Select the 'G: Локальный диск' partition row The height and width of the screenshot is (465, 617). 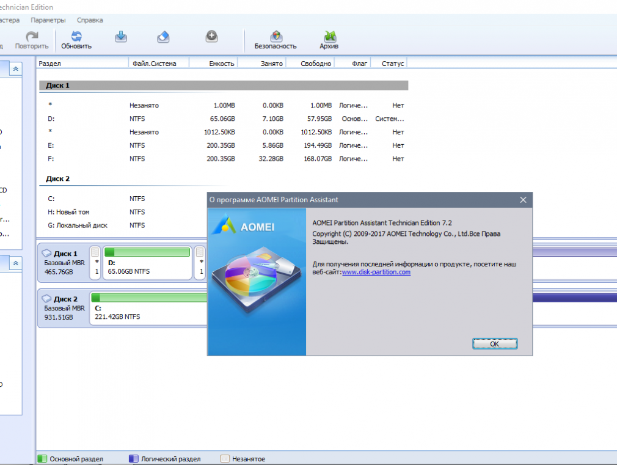(x=123, y=225)
